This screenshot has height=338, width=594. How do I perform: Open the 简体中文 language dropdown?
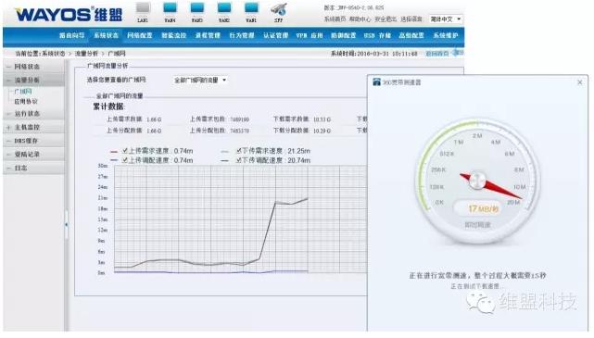(445, 19)
